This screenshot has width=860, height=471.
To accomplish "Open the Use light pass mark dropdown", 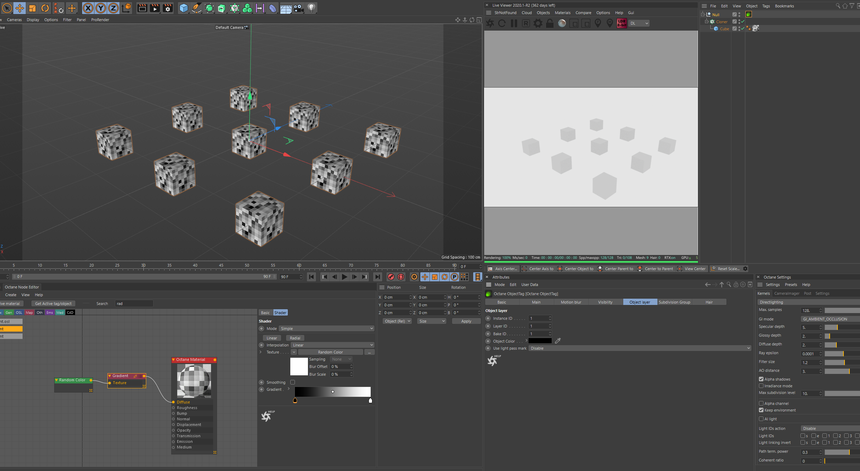I will tap(640, 348).
